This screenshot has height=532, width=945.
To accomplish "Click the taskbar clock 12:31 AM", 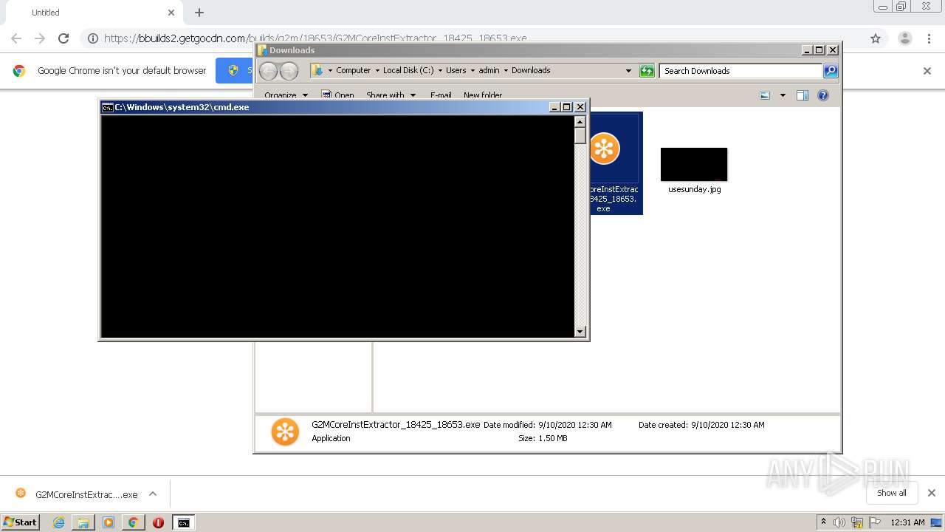I will (x=907, y=522).
